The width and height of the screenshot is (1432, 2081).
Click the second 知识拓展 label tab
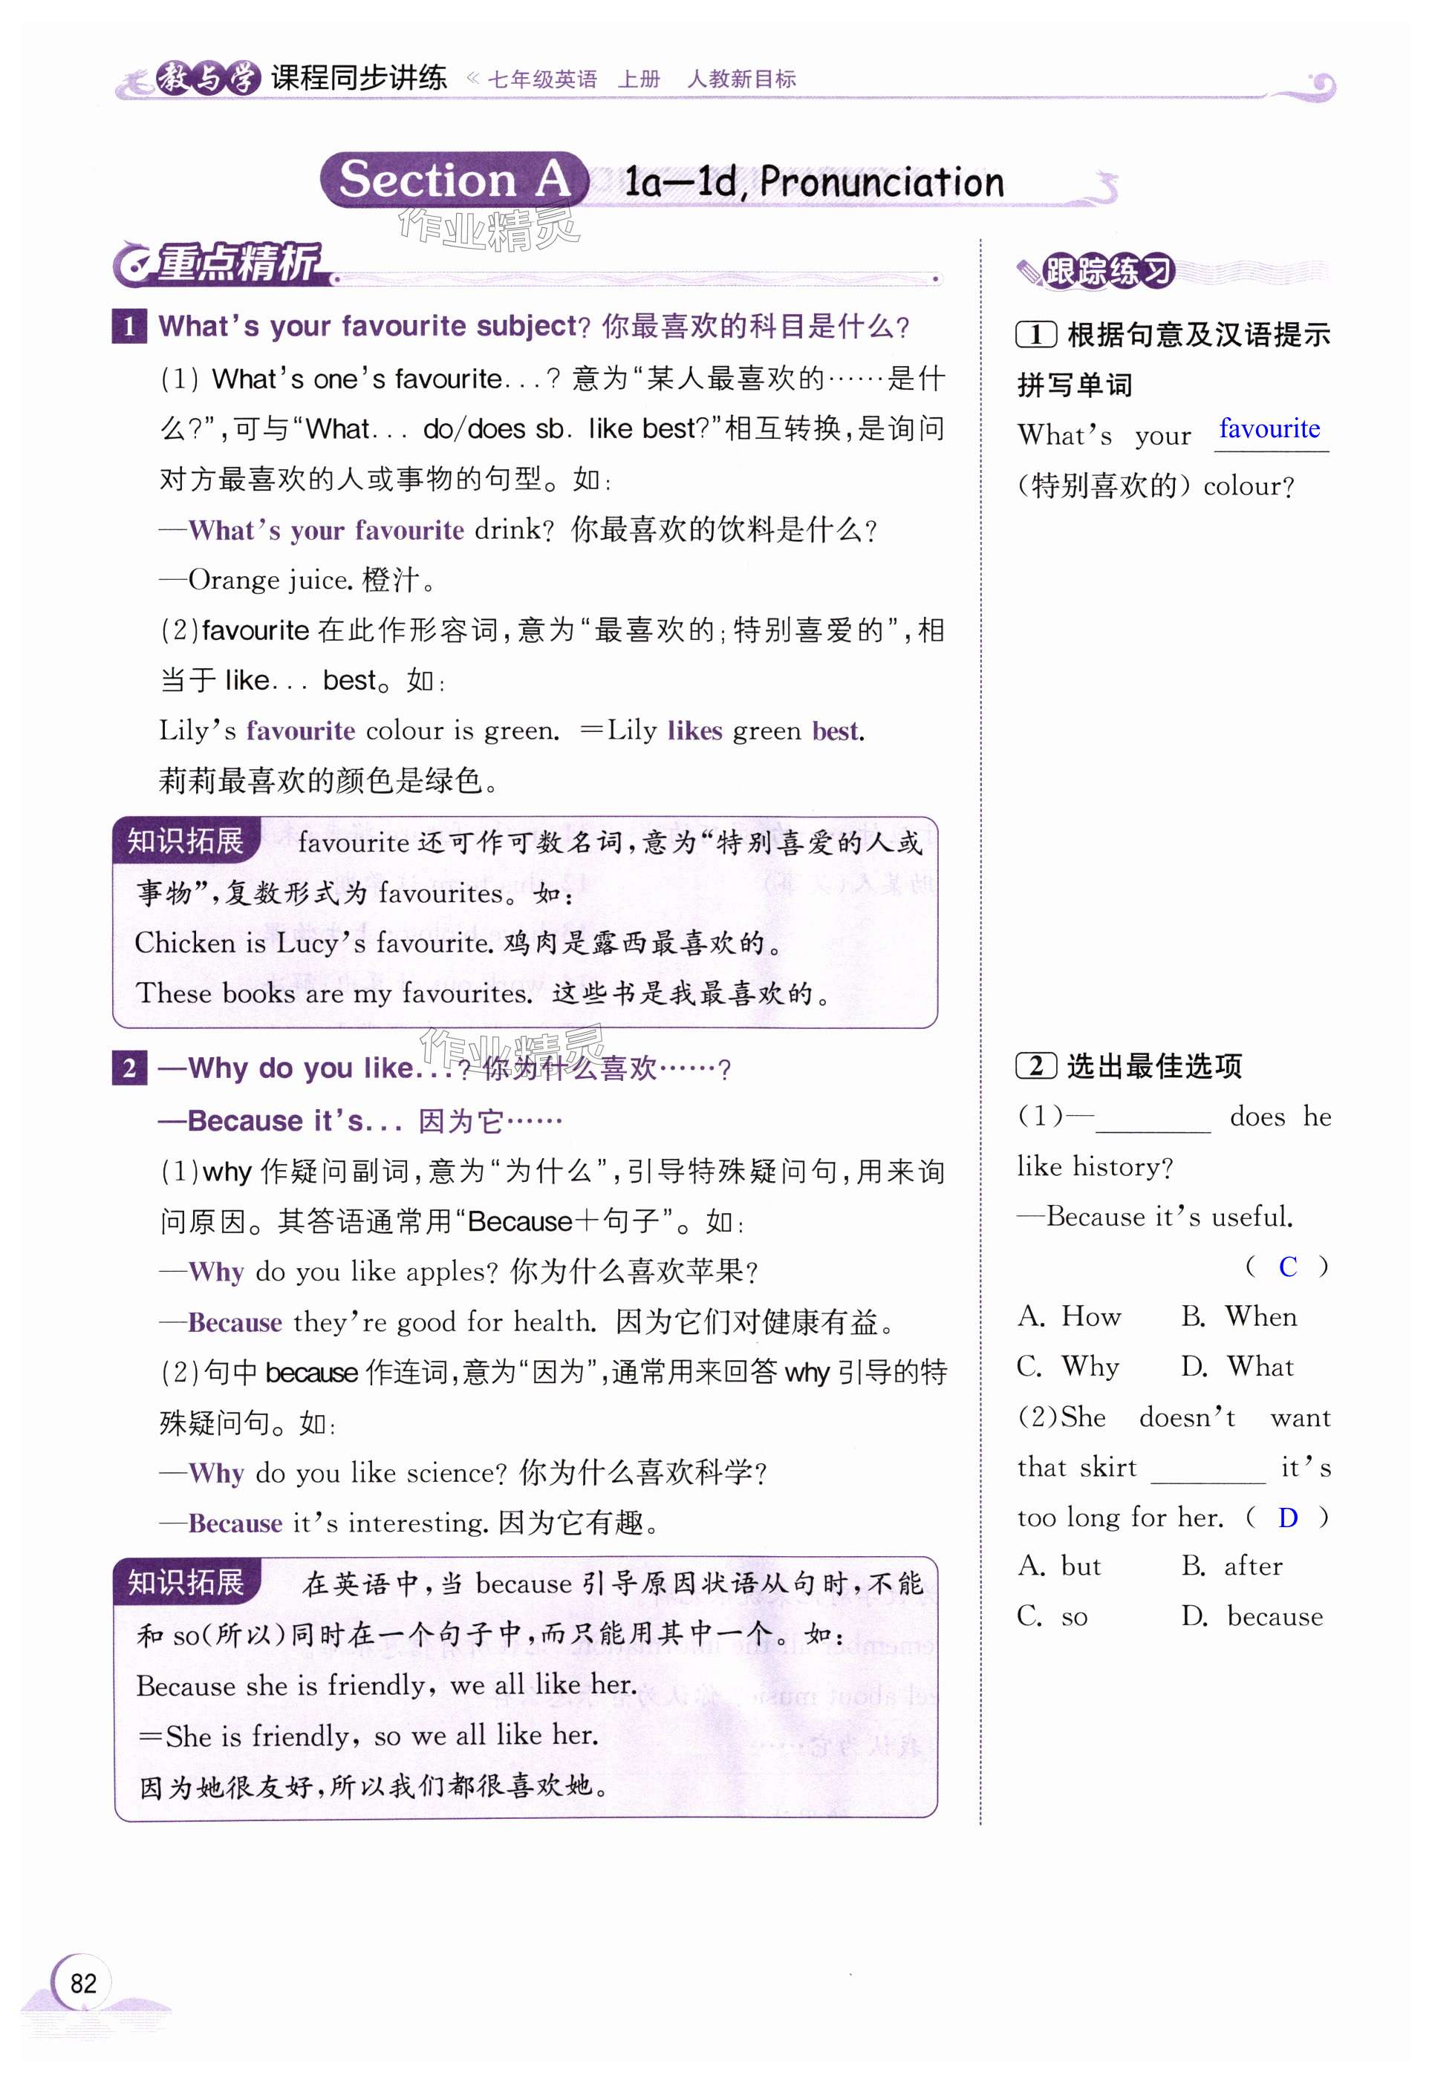(x=186, y=1581)
